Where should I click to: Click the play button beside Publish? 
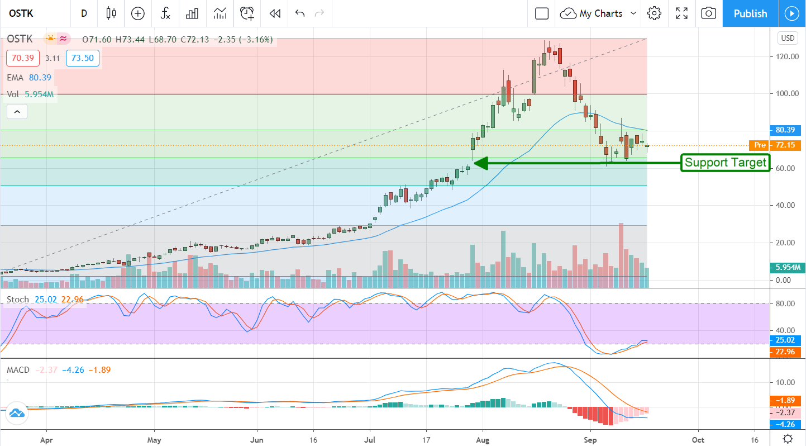pyautogui.click(x=792, y=13)
